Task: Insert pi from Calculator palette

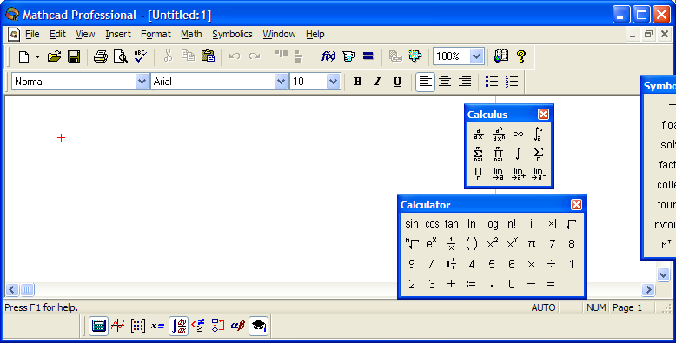Action: (x=531, y=244)
